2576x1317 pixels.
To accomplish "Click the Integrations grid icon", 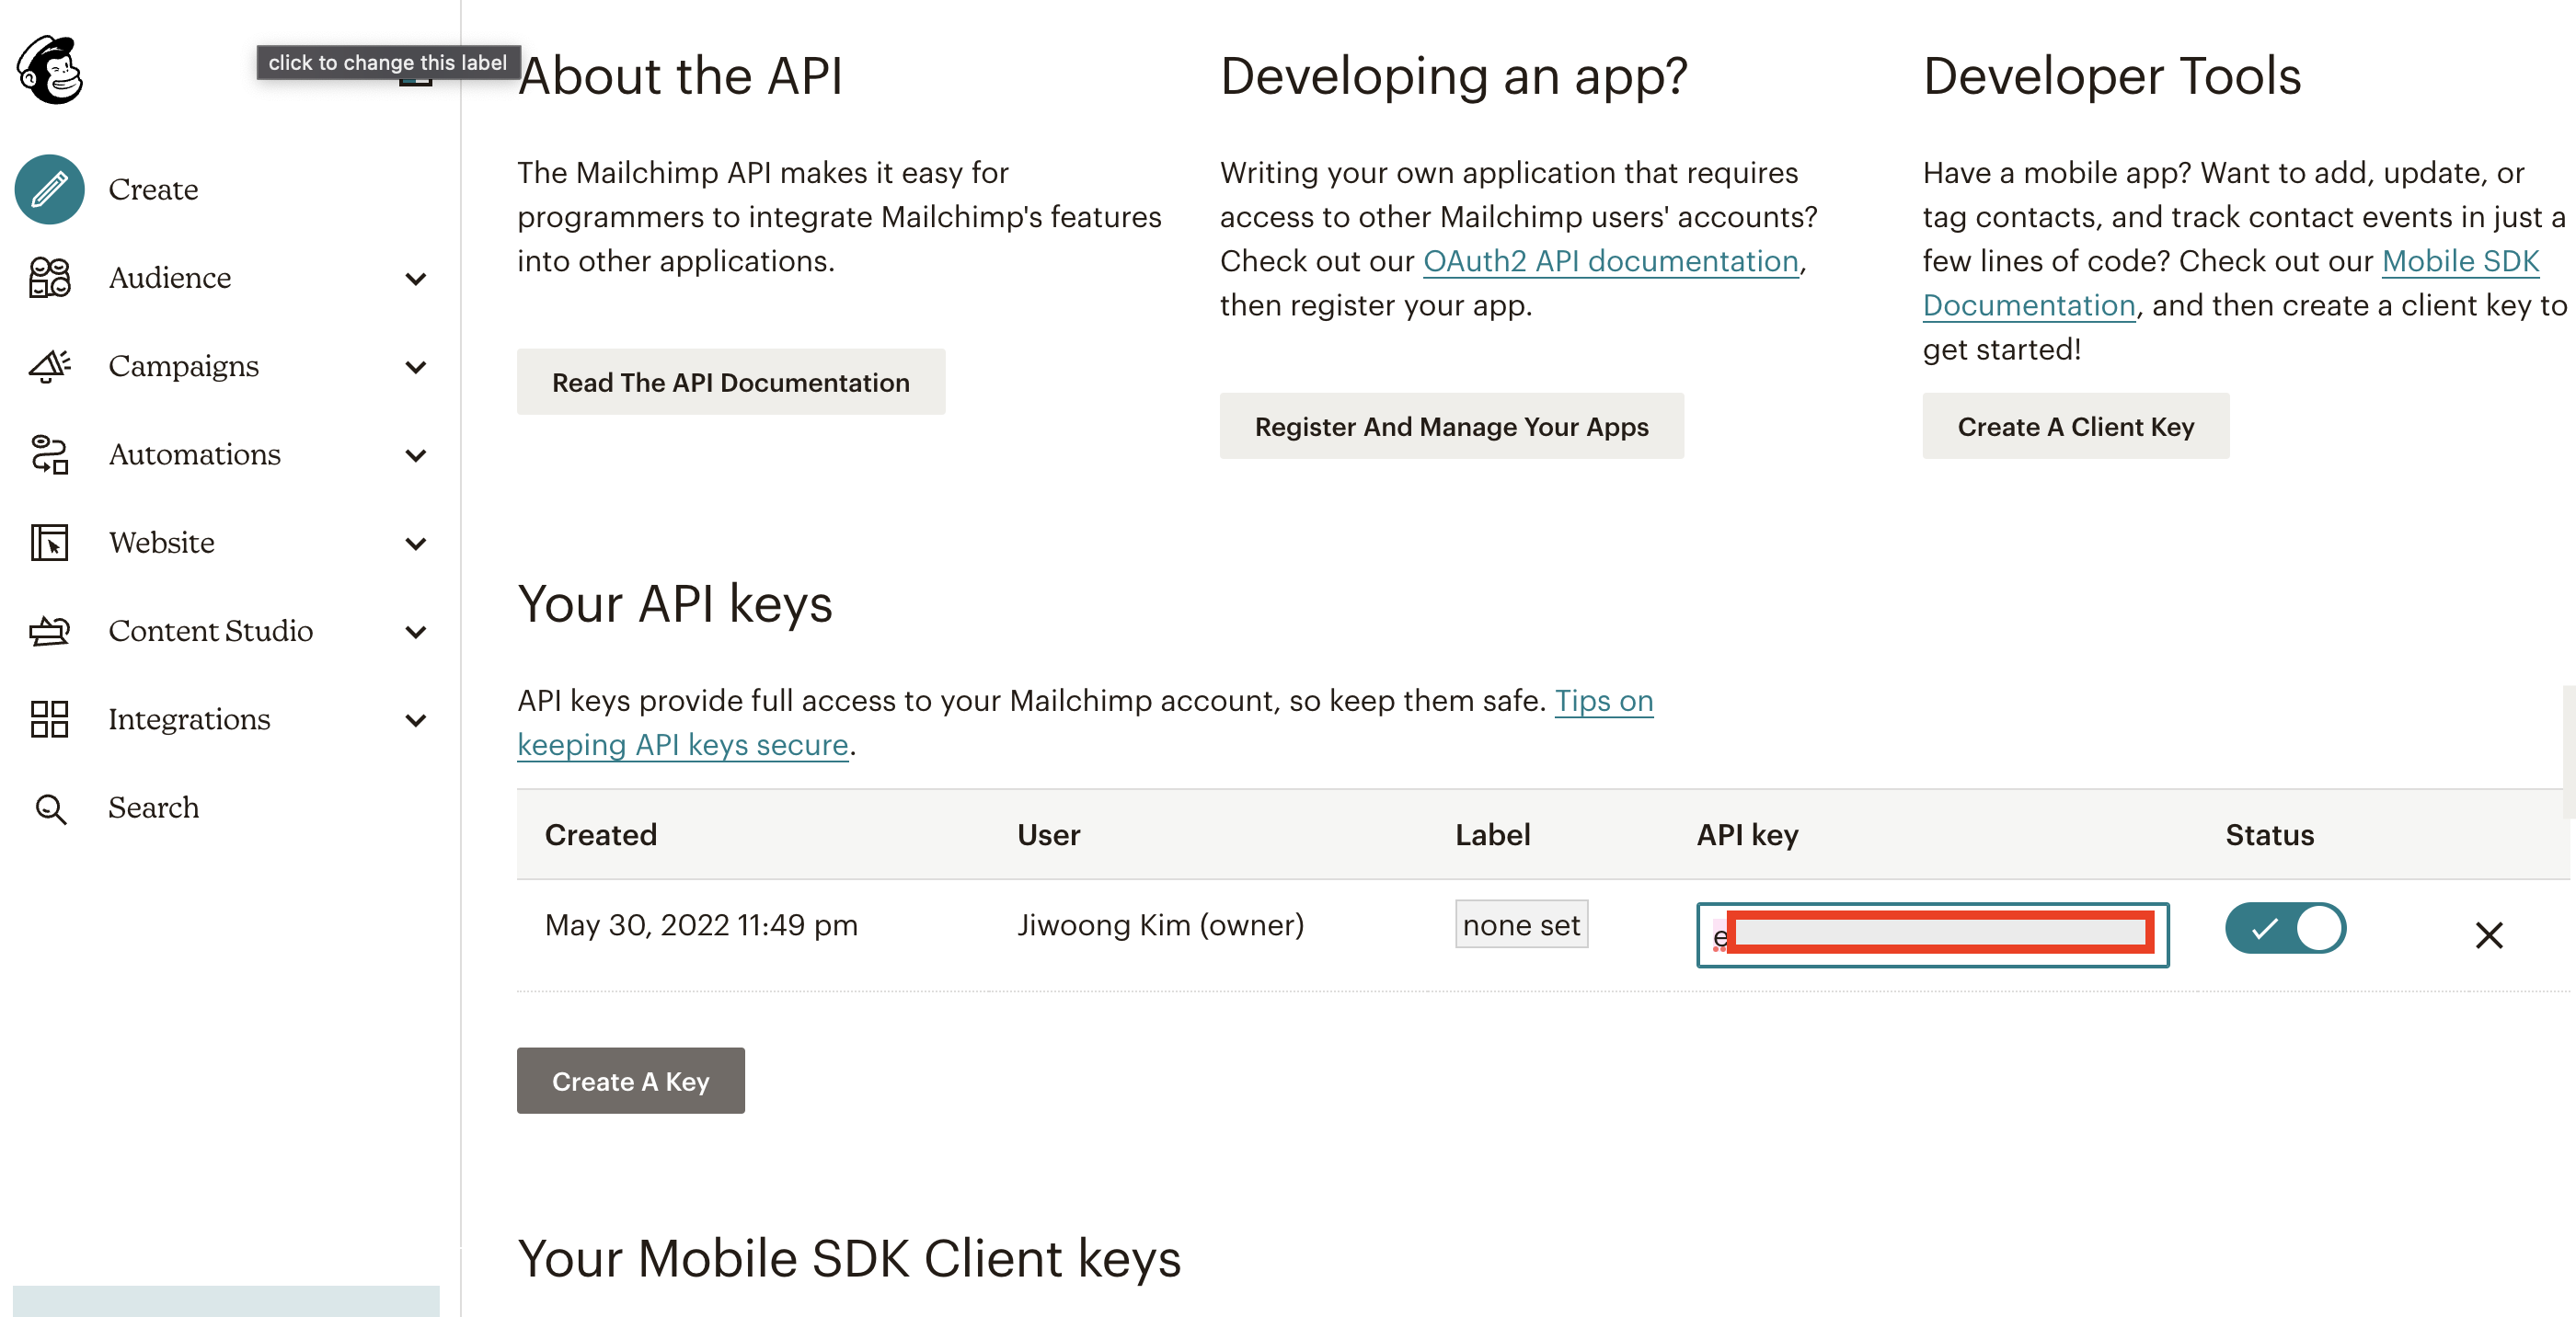I will pos(50,719).
